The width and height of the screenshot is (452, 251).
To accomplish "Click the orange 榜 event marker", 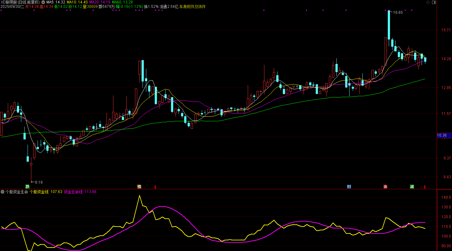I will click(x=139, y=187).
